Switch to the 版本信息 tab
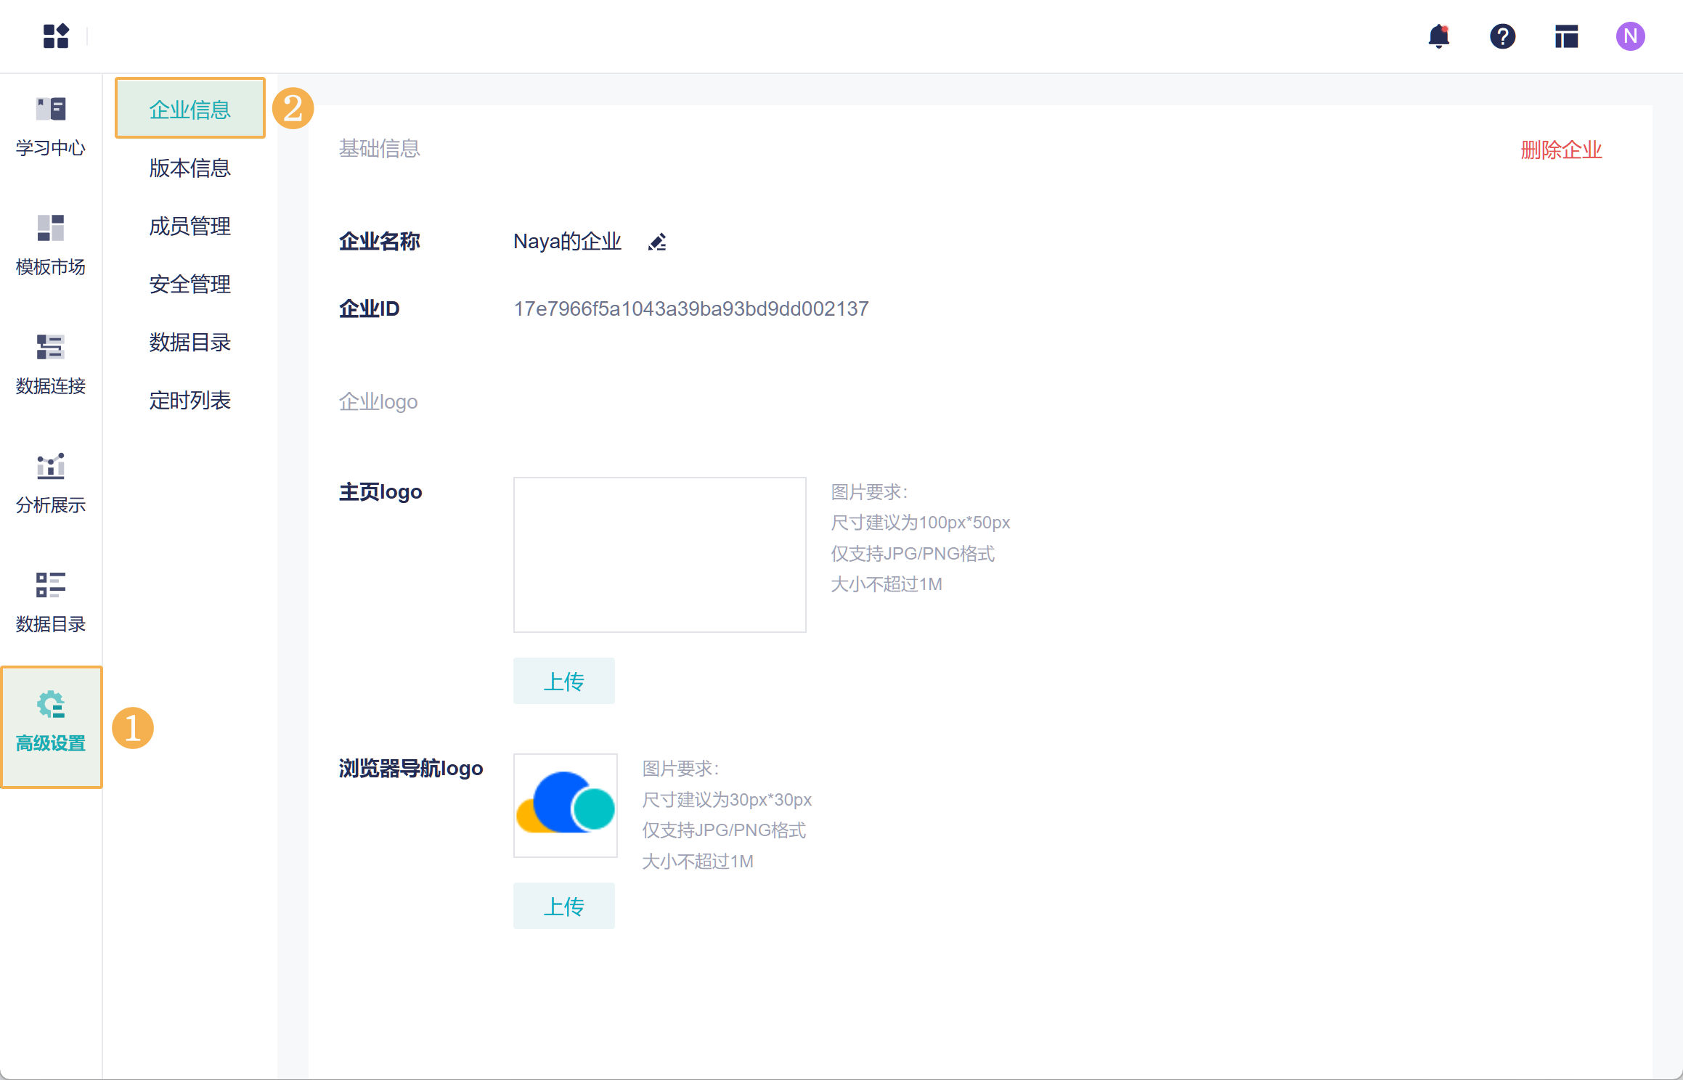This screenshot has width=1683, height=1080. (190, 168)
